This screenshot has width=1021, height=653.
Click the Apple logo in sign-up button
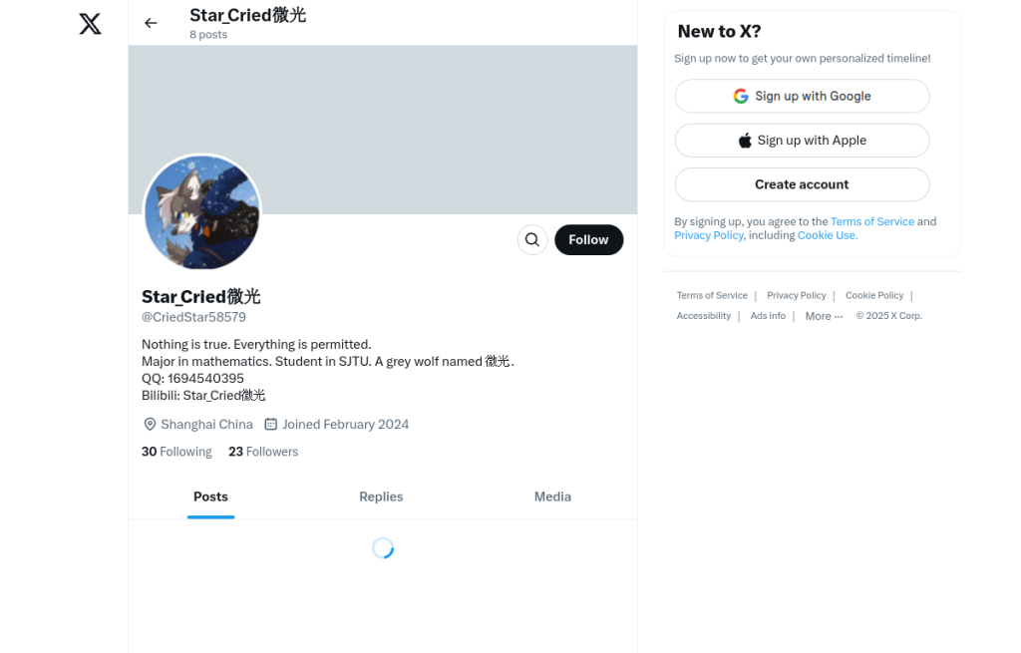745,141
